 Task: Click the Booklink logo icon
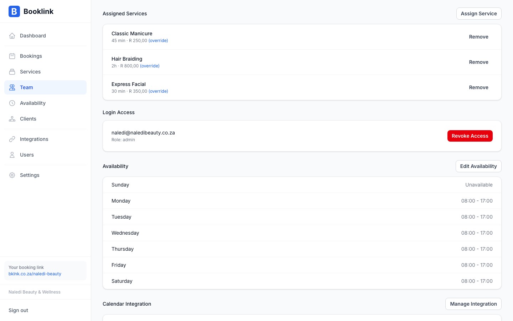click(14, 11)
